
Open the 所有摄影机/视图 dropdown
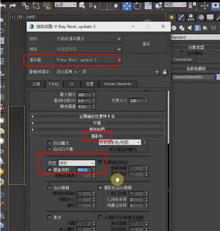tap(120, 143)
